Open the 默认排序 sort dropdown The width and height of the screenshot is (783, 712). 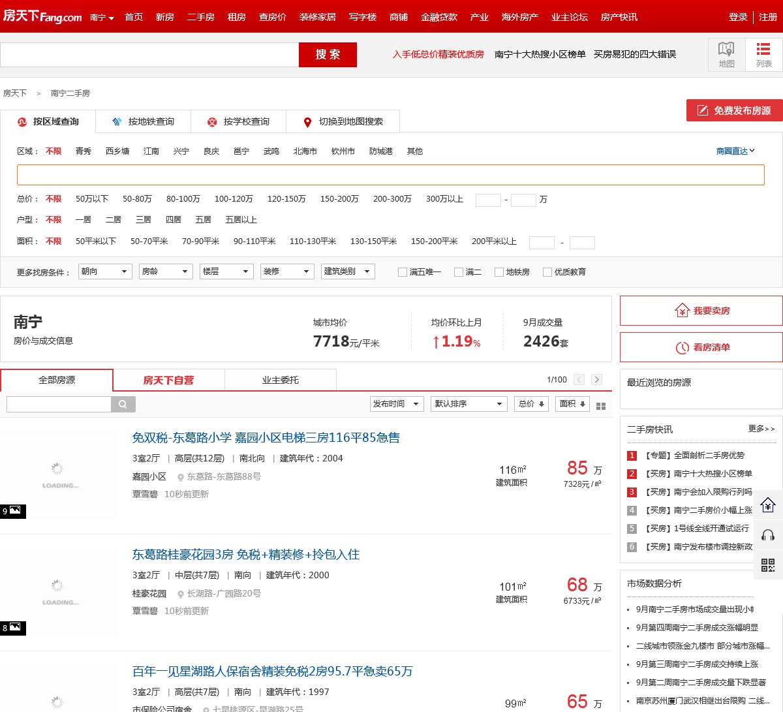tap(469, 404)
